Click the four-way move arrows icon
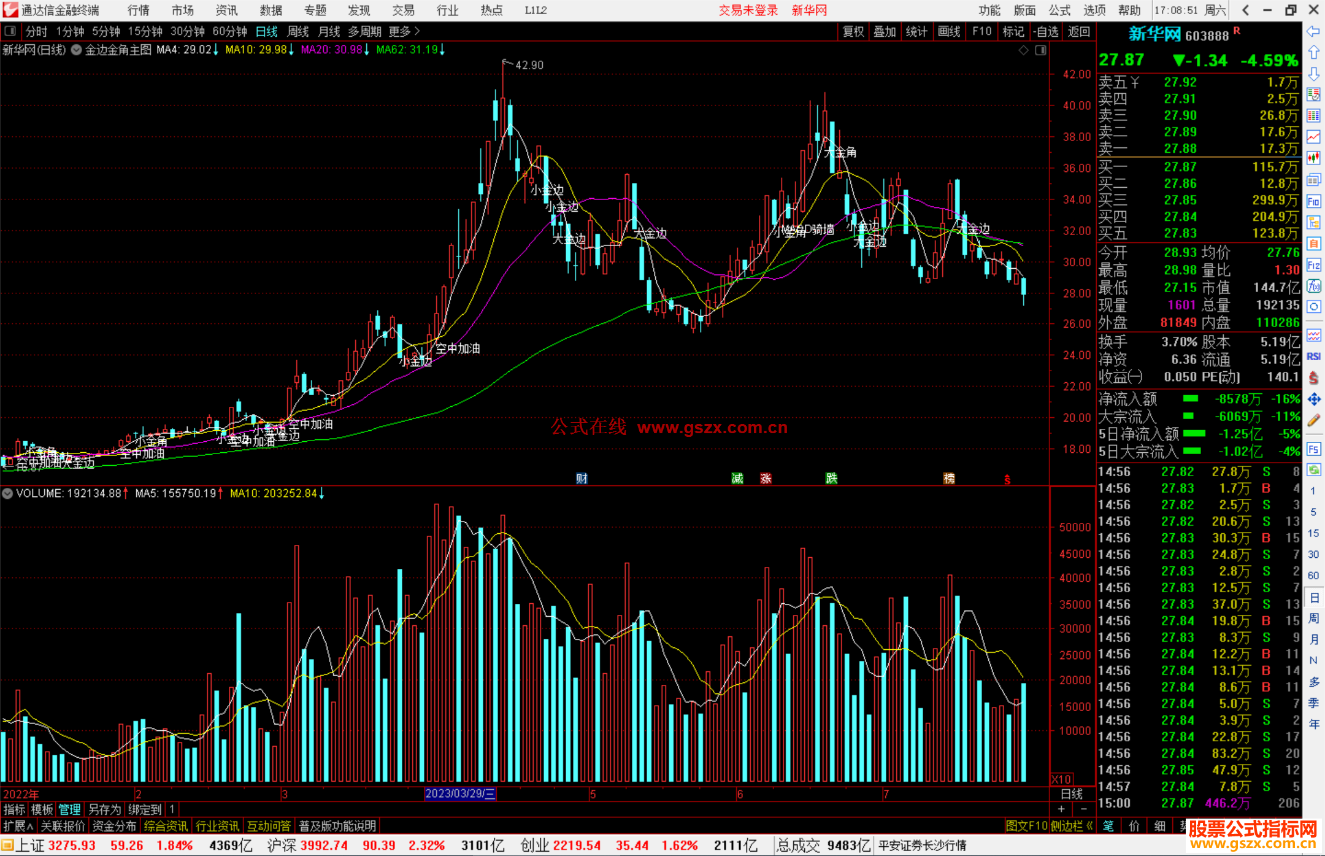Image resolution: width=1325 pixels, height=856 pixels. [1313, 399]
